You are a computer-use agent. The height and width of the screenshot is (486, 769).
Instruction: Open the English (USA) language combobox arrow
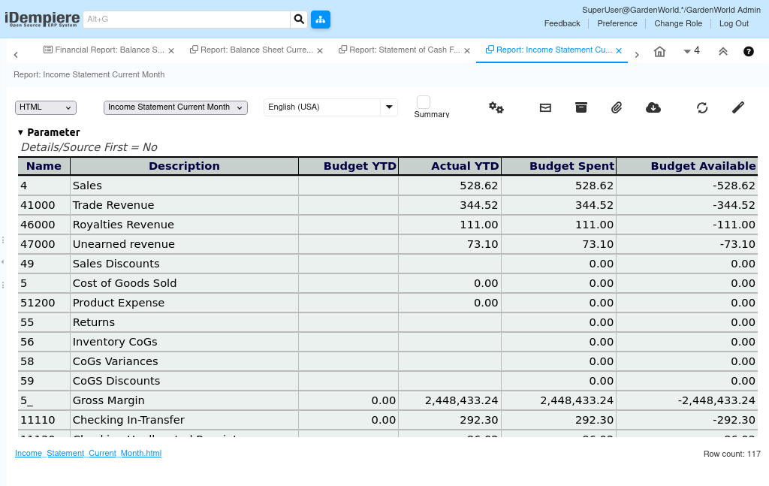coord(389,107)
